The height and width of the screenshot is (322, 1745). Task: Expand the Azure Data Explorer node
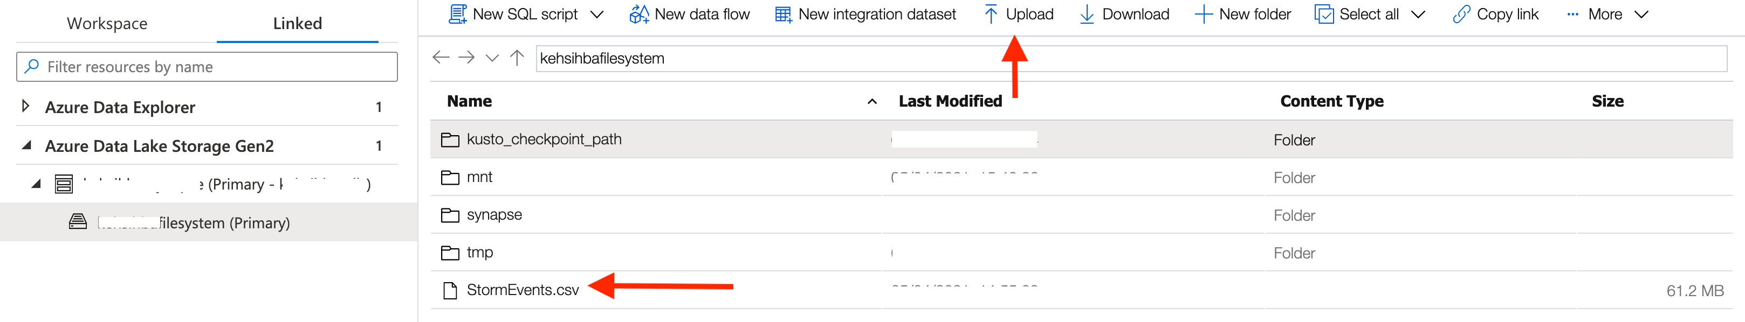point(26,106)
